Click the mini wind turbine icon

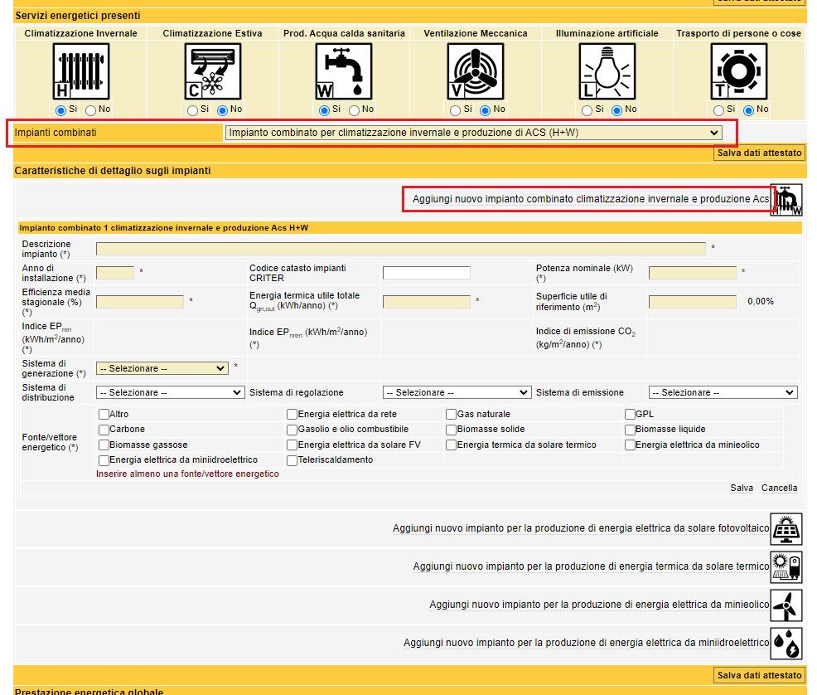786,605
